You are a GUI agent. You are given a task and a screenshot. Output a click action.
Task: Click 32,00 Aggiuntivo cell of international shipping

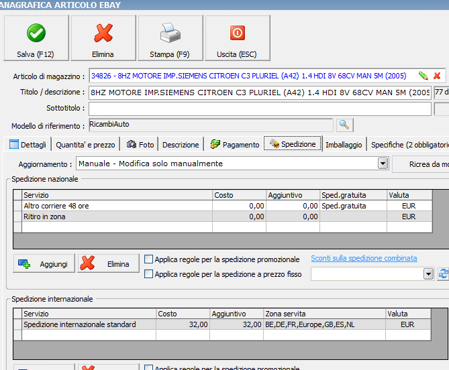[x=236, y=324]
